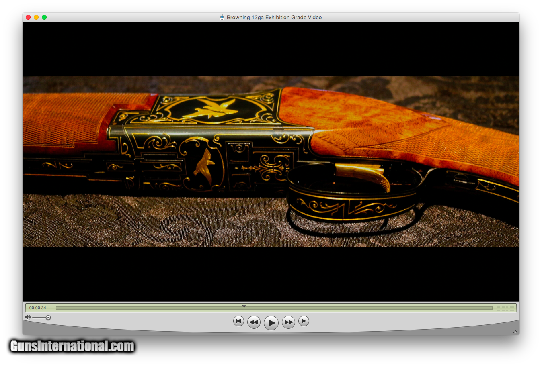Click the document icon in the title bar
The image size is (542, 367).
222,17
